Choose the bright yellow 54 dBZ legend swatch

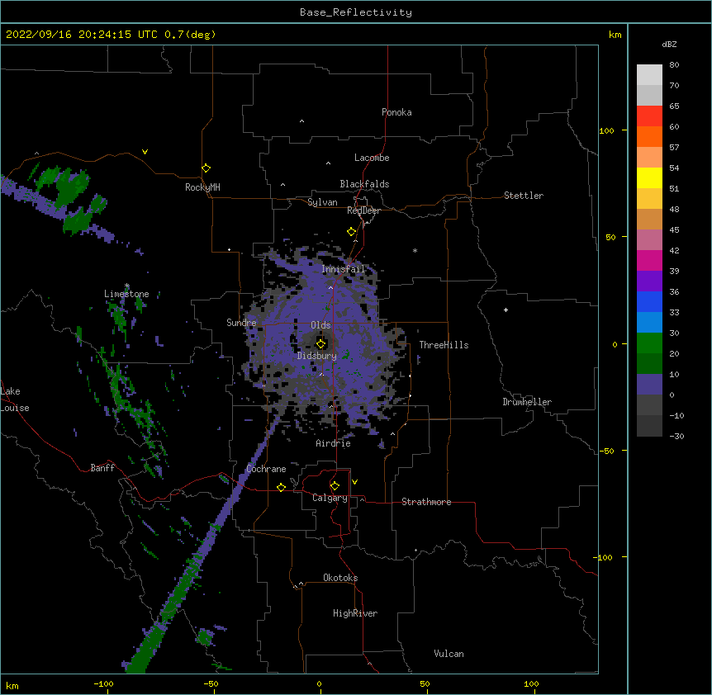point(649,177)
